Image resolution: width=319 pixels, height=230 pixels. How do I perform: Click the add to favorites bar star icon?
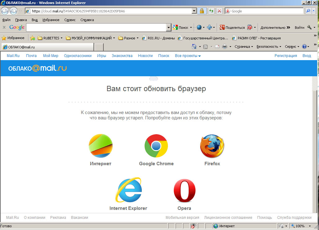point(33,38)
